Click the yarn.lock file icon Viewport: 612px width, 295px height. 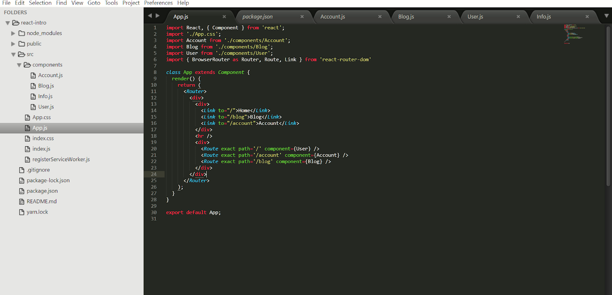(22, 212)
